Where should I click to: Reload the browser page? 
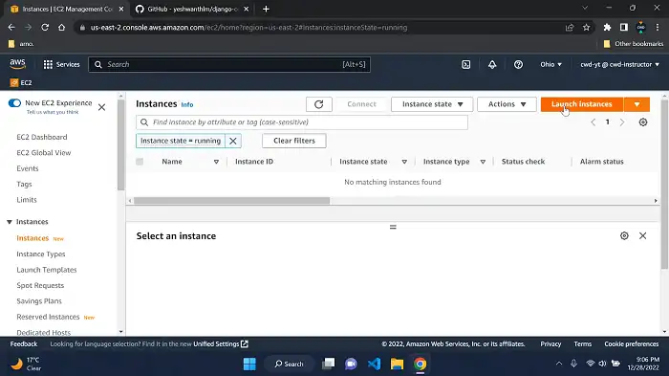[45, 28]
